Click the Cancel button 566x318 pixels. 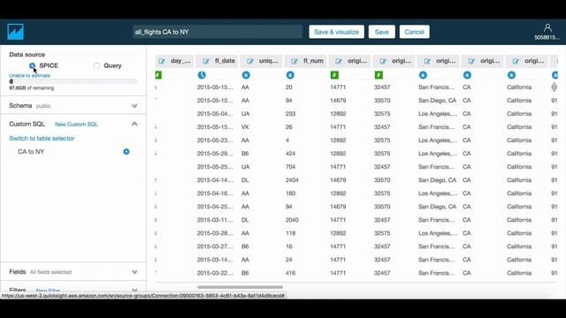414,32
